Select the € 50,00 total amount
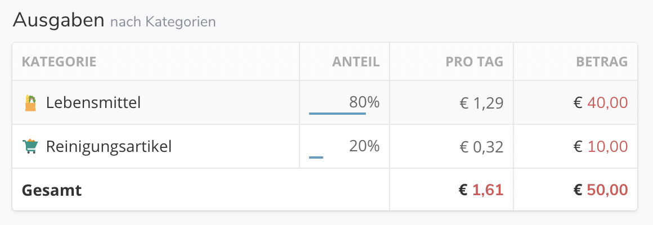 (x=601, y=190)
